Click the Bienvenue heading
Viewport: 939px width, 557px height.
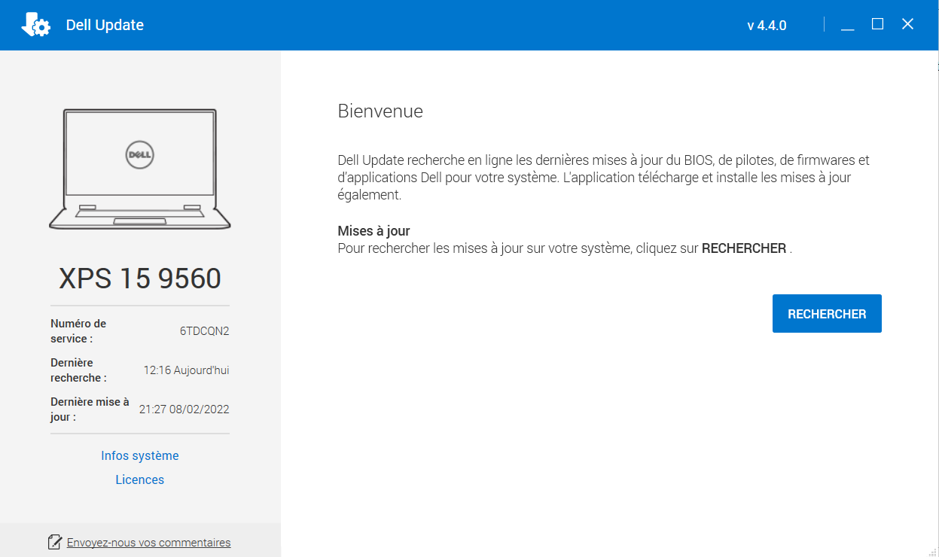(x=380, y=111)
